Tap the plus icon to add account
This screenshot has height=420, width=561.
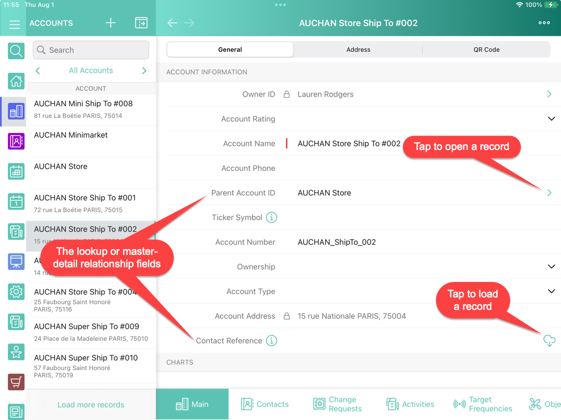click(111, 23)
